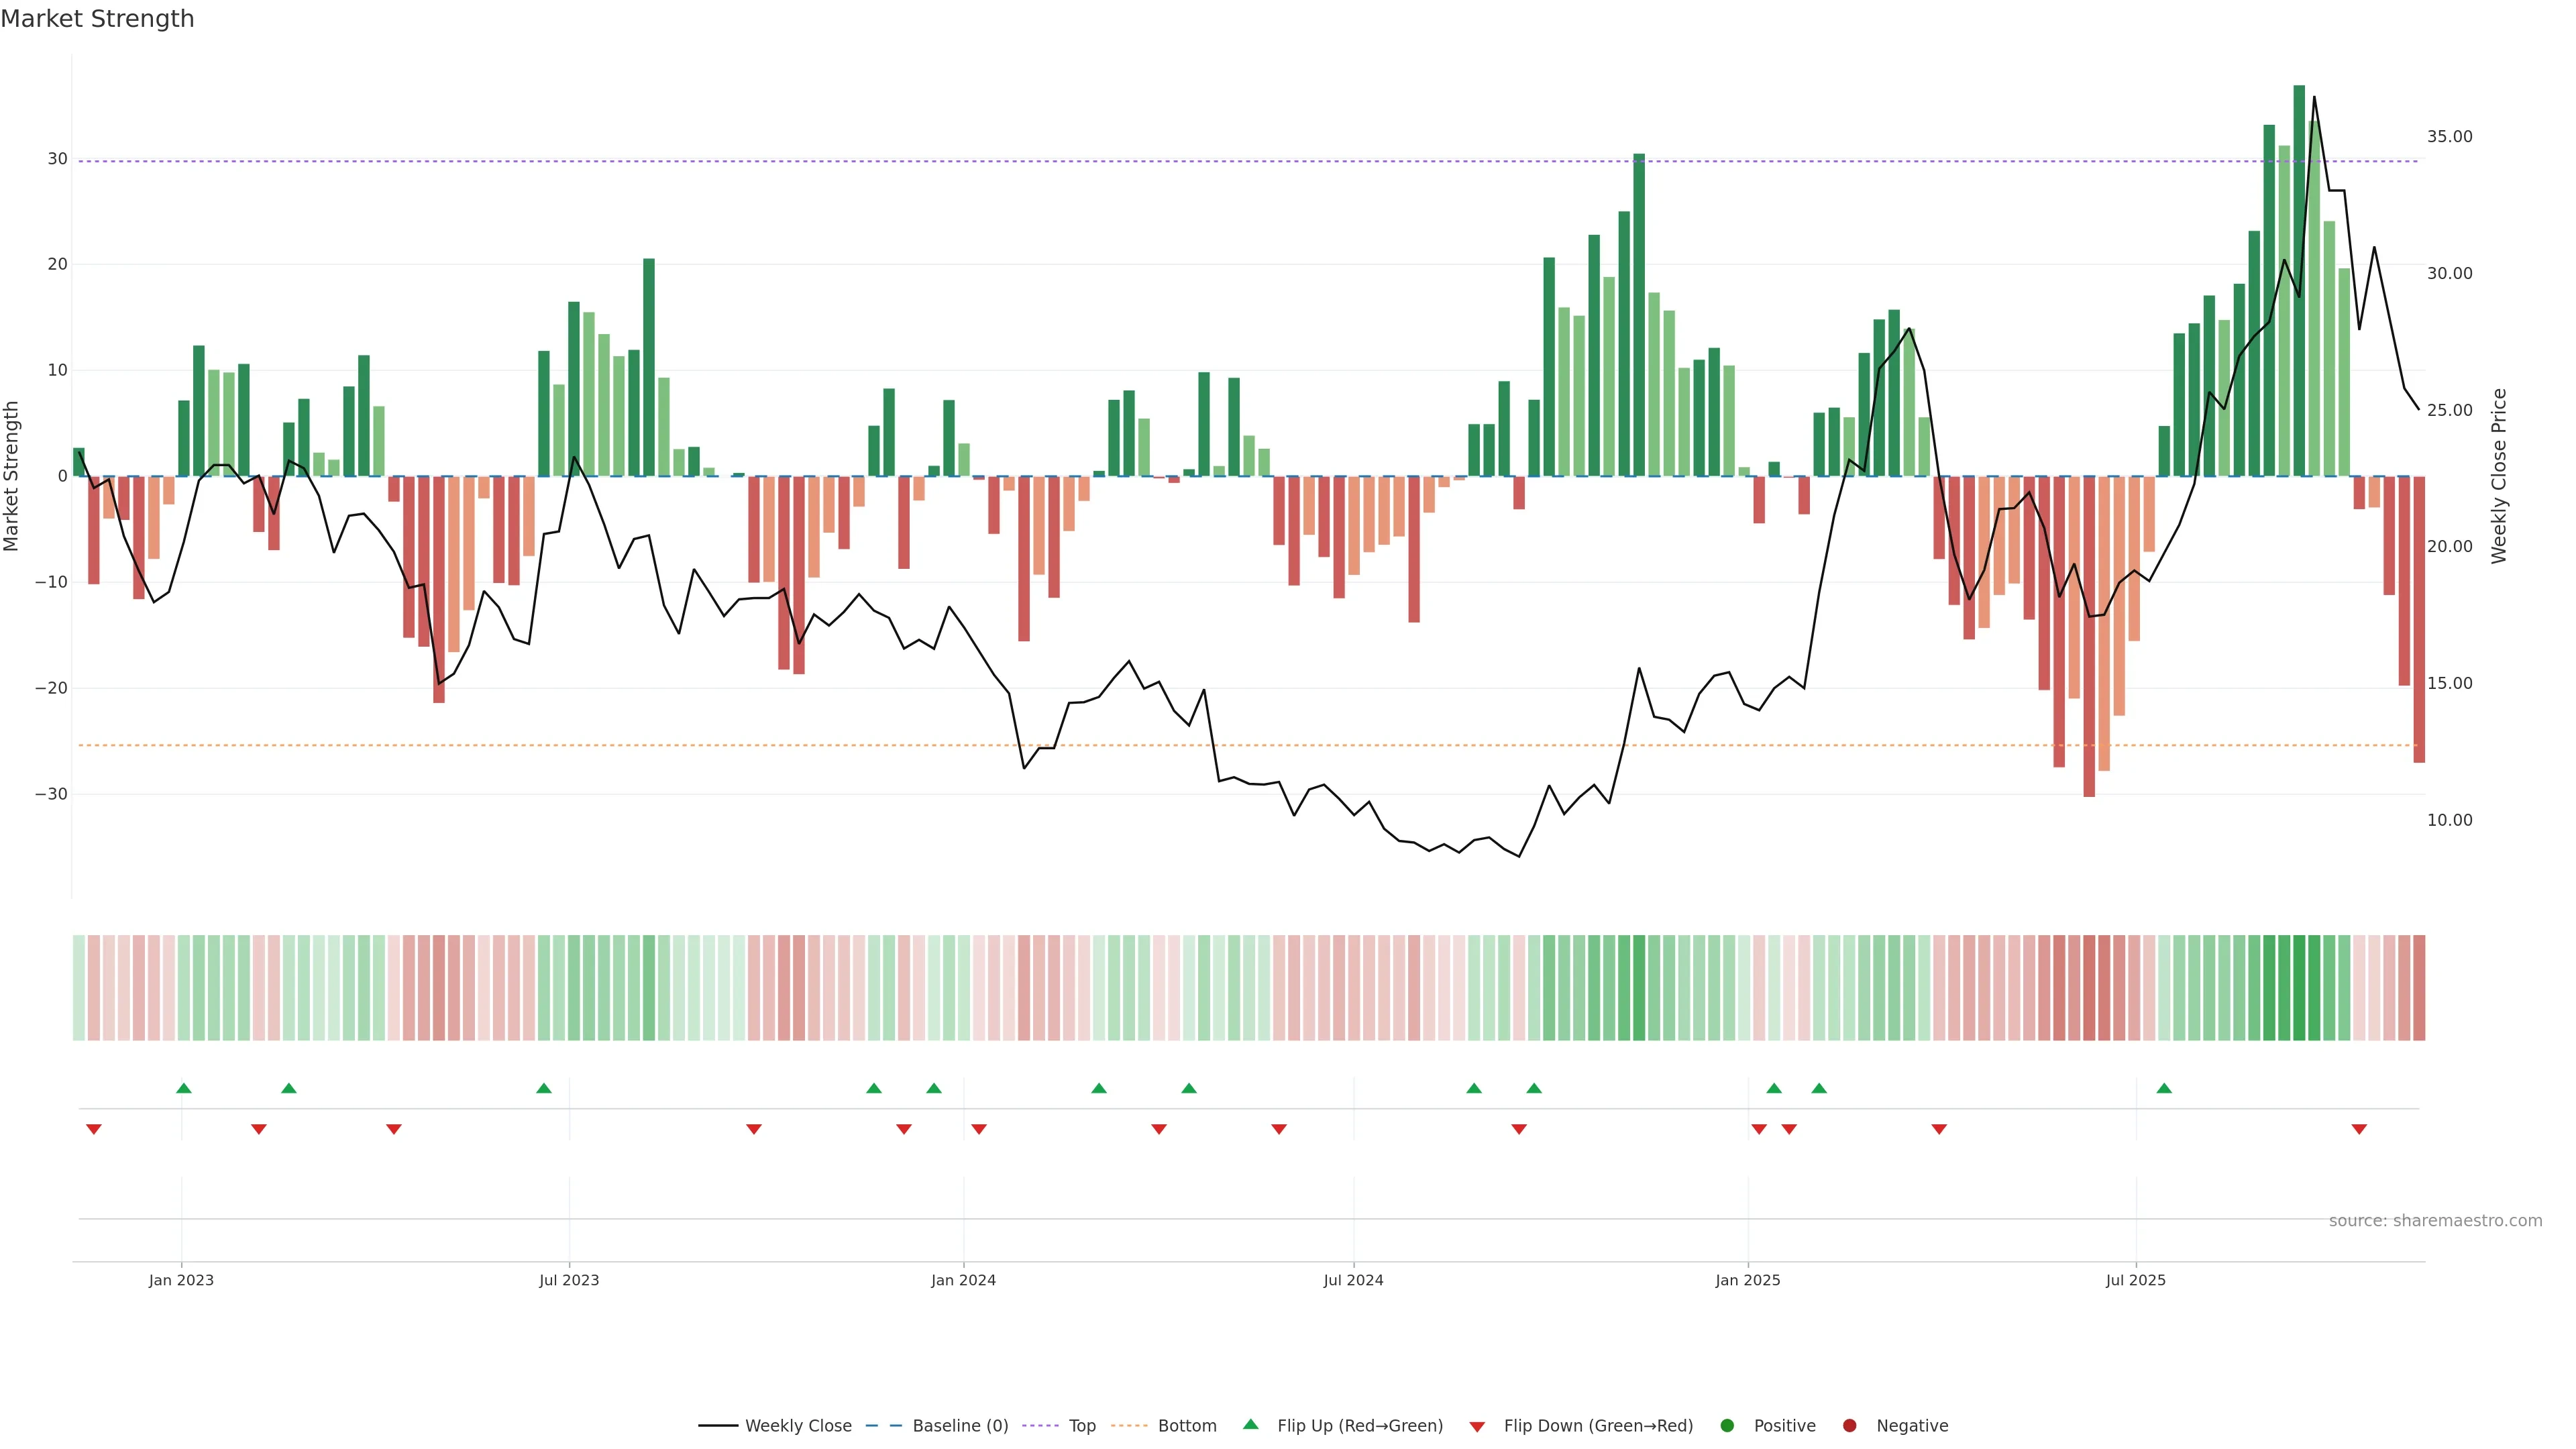This screenshot has height=1449, width=2576.
Task: Click the Weekly Close Price axis title
Action: pos(2499,476)
